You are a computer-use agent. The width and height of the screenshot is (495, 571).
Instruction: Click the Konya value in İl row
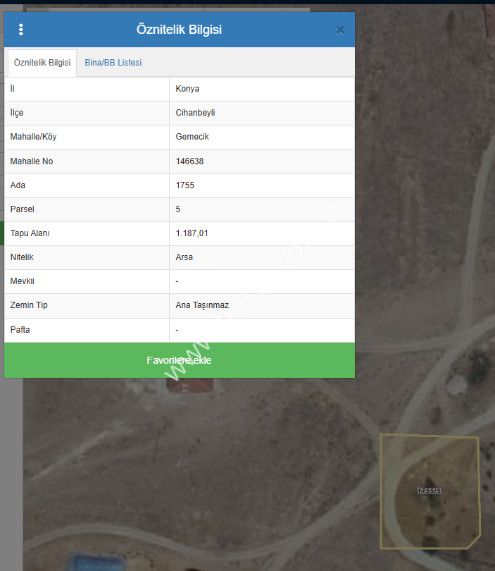[187, 89]
